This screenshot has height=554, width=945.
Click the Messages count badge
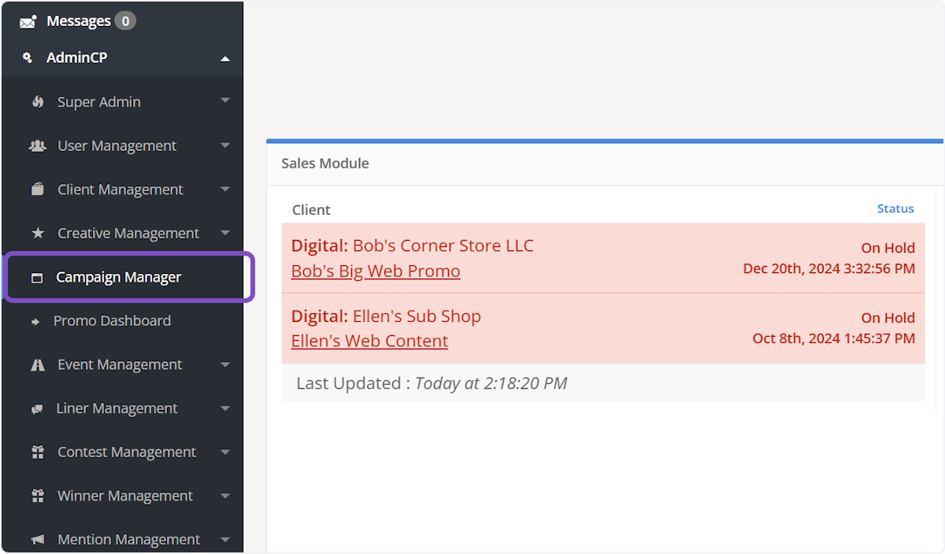124,21
